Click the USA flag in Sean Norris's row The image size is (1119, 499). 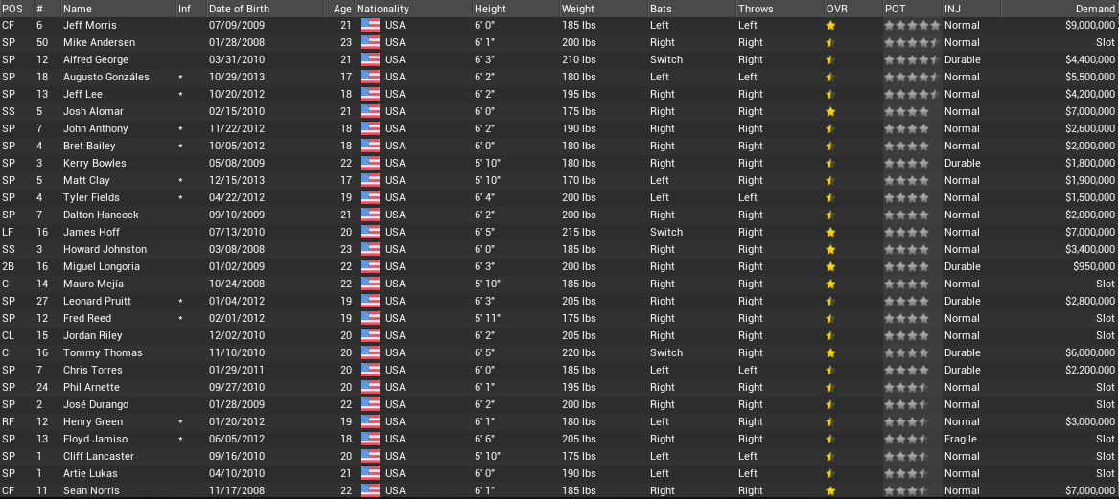click(370, 491)
